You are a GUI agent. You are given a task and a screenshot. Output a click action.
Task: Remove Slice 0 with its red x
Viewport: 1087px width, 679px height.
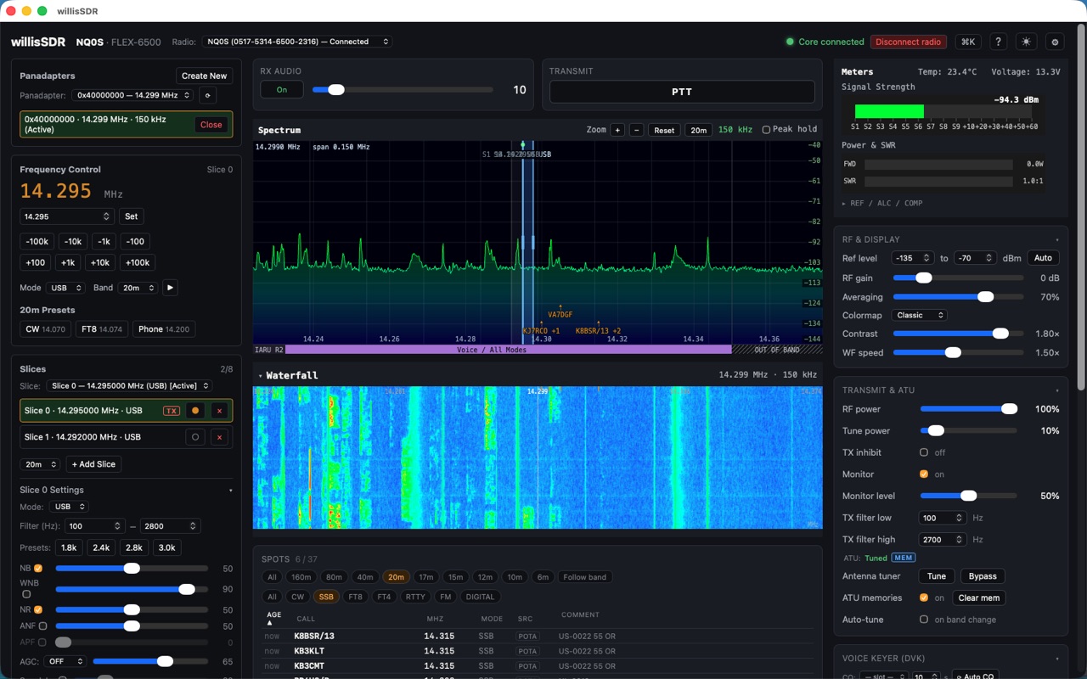219,411
